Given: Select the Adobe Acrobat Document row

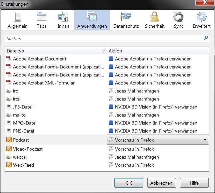Looking at the screenshot, I should point(107,59).
